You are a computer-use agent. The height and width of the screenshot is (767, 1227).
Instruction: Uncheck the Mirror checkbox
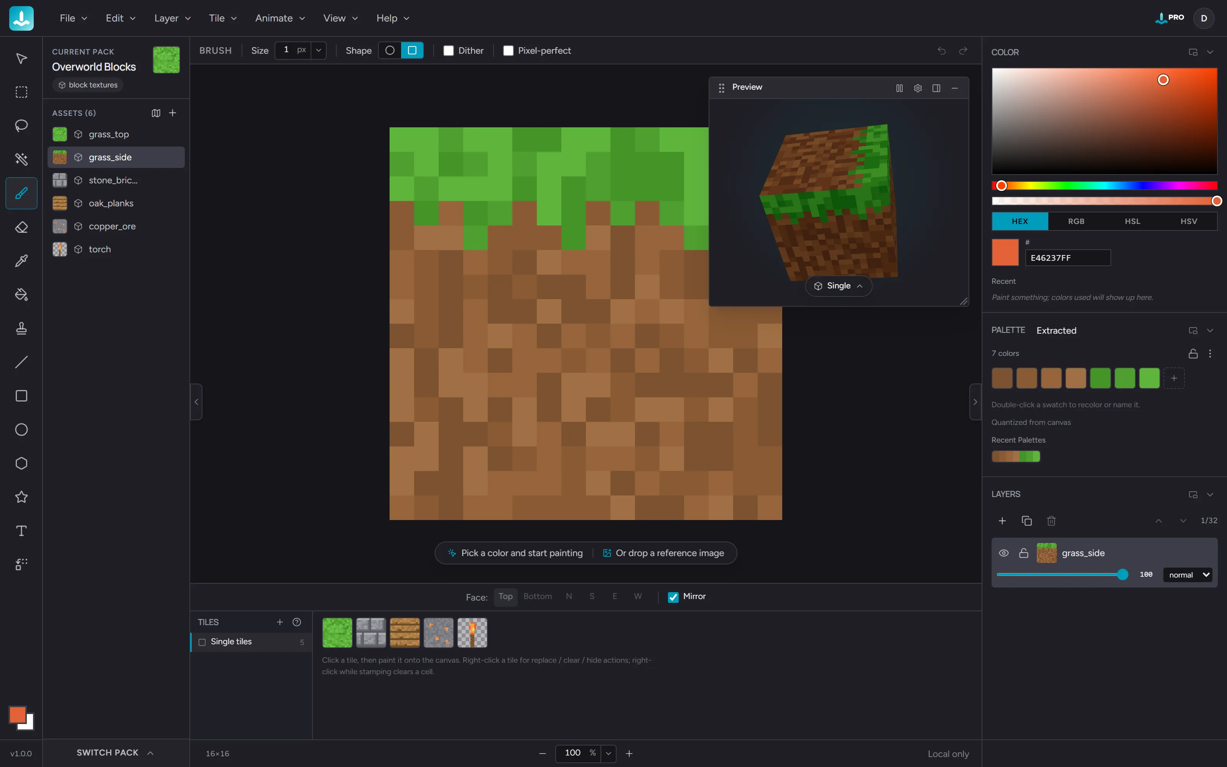673,597
